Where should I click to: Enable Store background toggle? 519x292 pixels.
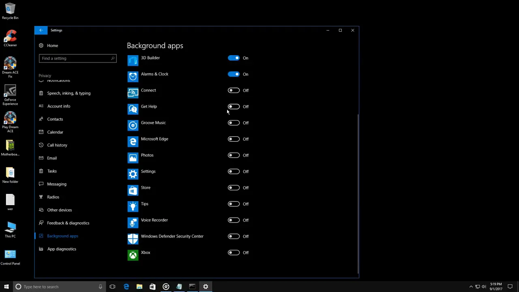pos(234,188)
